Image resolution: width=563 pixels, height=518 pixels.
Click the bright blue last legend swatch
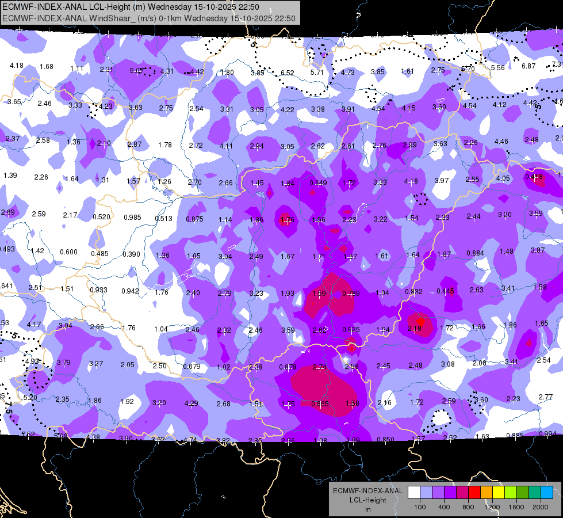coord(547,493)
